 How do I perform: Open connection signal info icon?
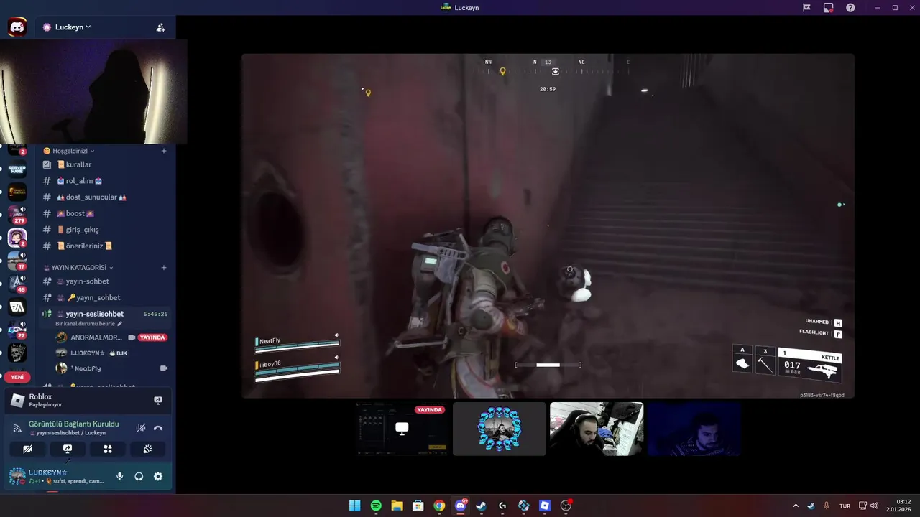[x=17, y=428]
